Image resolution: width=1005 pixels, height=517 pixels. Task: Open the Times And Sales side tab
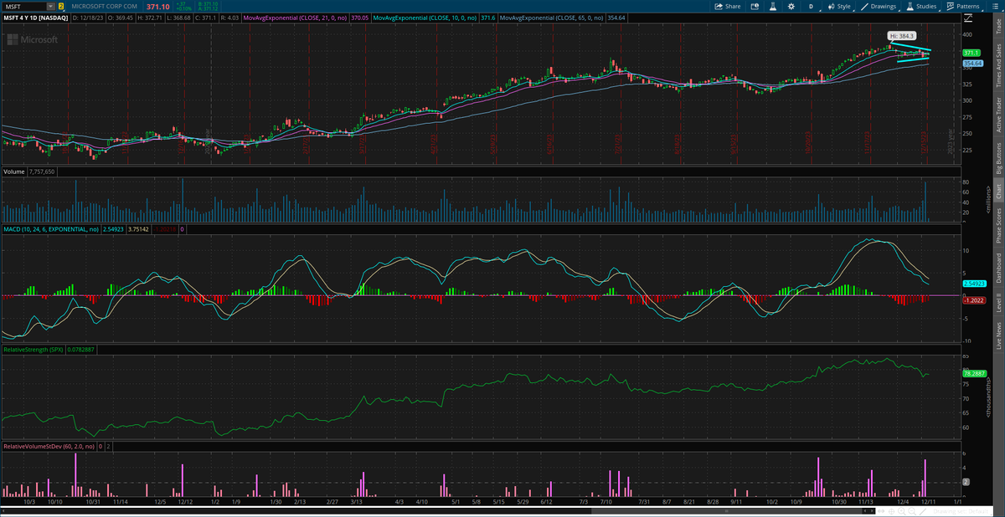(997, 65)
